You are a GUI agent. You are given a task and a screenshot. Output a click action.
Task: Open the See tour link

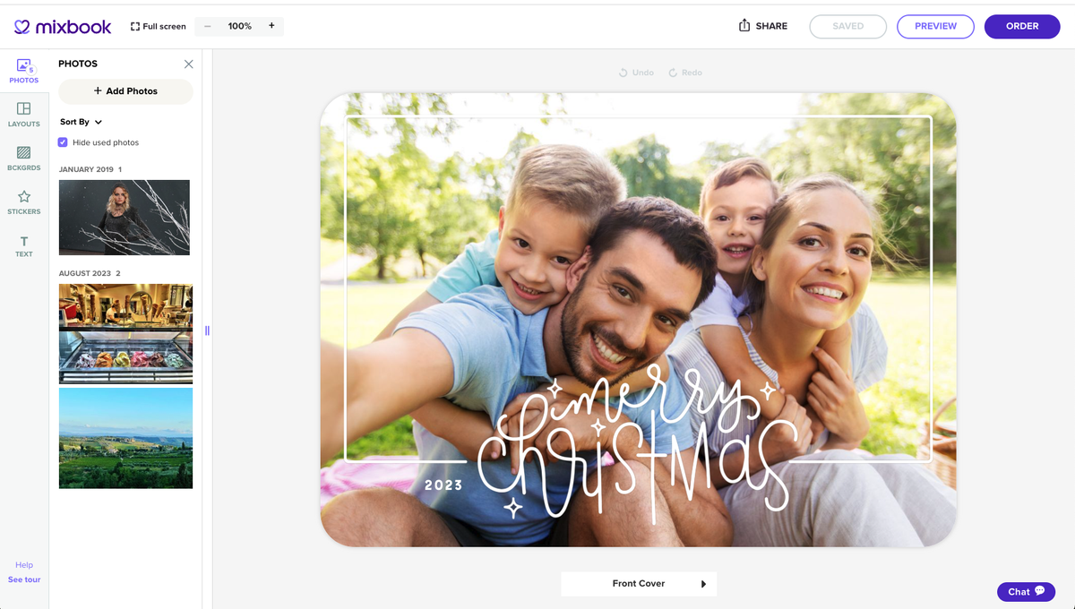pyautogui.click(x=23, y=579)
